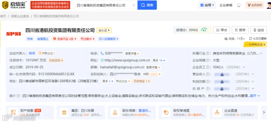Image resolution: width=271 pixels, height=123 pixels.
Task: Expand 利润总额 2025年 chevron
Action: 253,81
